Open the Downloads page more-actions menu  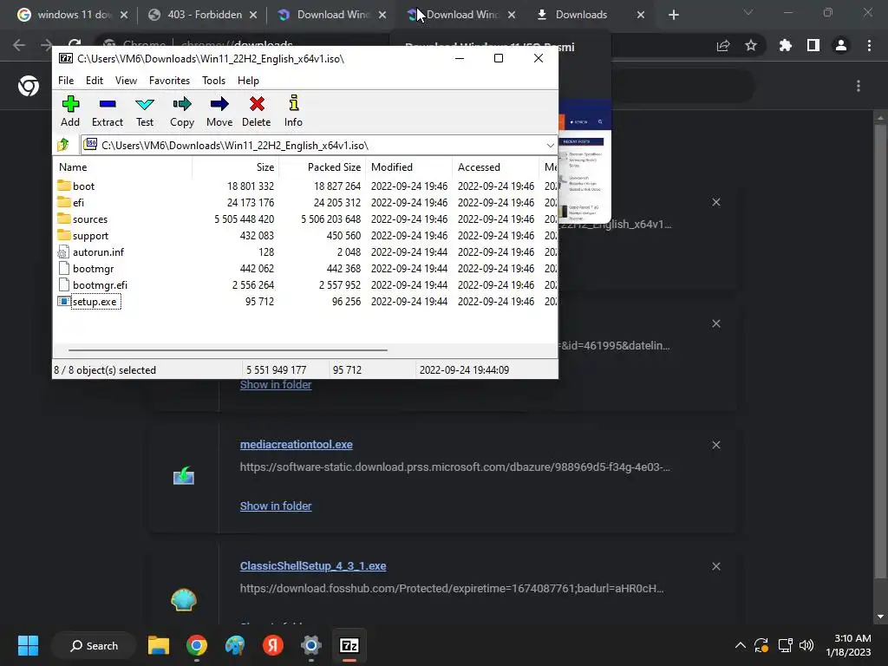[x=859, y=86]
